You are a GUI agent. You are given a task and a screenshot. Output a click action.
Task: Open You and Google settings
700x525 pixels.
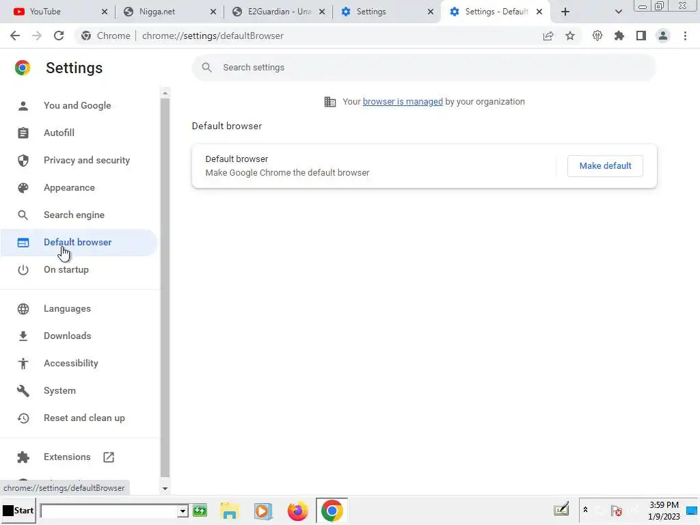pyautogui.click(x=78, y=106)
